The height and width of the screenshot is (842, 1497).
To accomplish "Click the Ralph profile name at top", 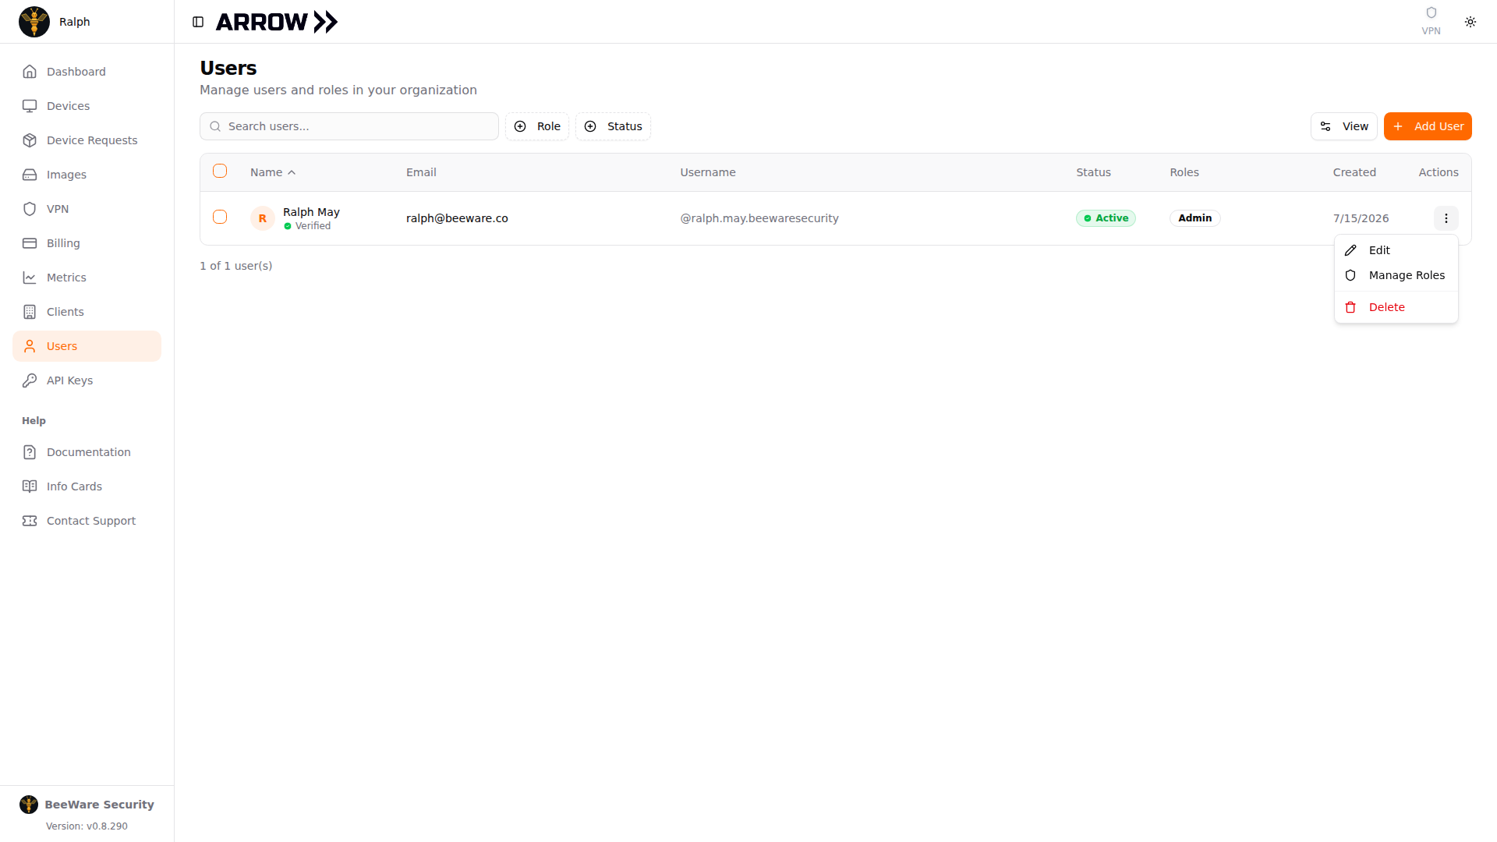I will tap(75, 22).
